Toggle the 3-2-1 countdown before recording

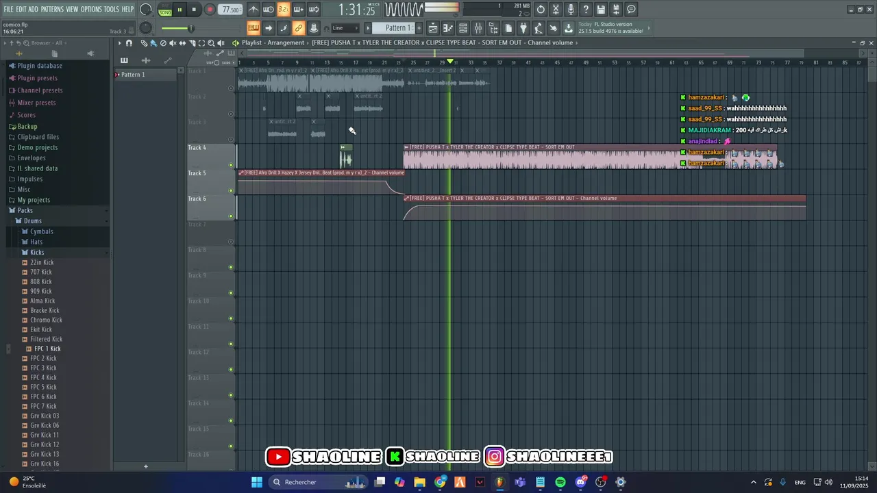click(x=283, y=10)
